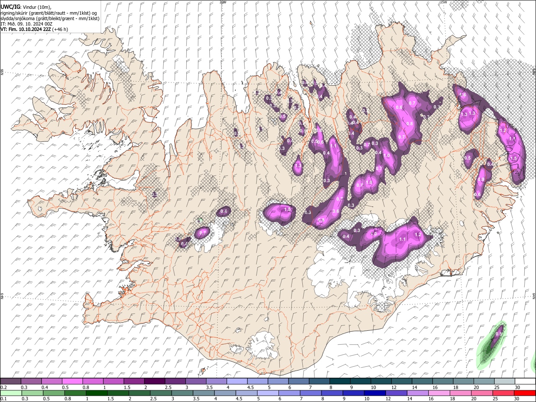Click the snow legend swatch between 0.2 and 0.3

click(10, 381)
